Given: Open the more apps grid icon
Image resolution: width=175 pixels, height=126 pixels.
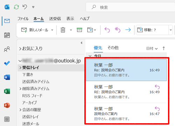Looking at the screenshot, I should 7,119.
